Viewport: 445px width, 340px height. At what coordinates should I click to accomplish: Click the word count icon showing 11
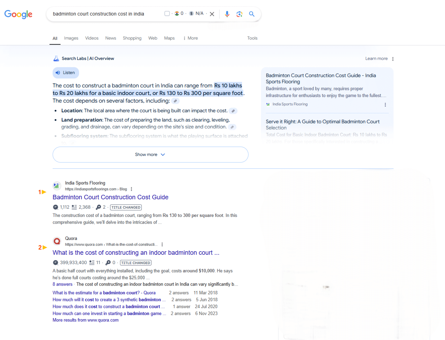click(x=92, y=263)
